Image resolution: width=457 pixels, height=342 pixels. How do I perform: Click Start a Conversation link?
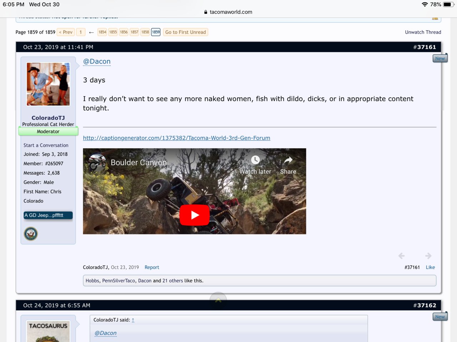(46, 145)
